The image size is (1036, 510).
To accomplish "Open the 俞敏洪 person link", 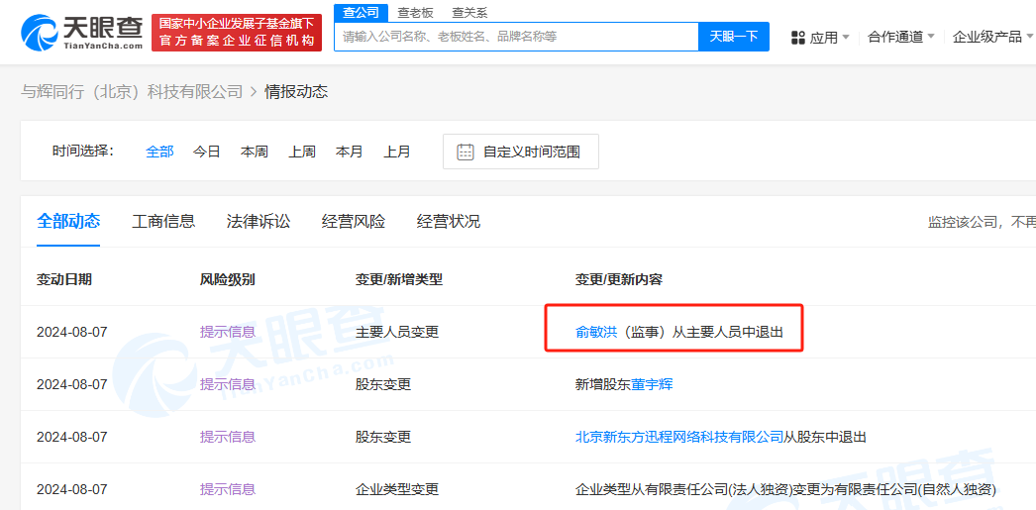I will 596,332.
